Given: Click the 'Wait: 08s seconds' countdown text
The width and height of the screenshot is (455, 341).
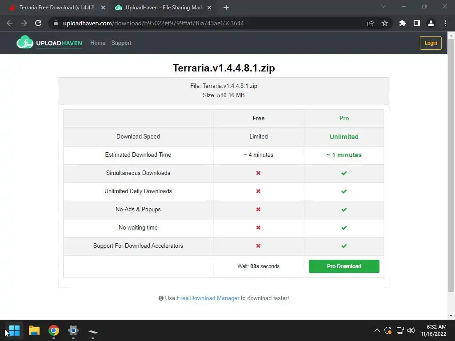Looking at the screenshot, I should [x=258, y=266].
